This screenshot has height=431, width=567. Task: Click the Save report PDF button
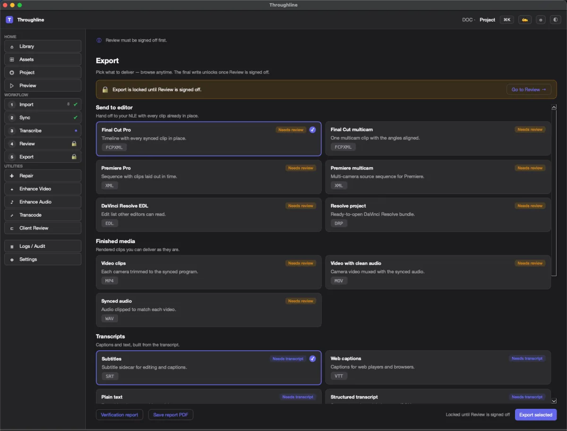171,415
